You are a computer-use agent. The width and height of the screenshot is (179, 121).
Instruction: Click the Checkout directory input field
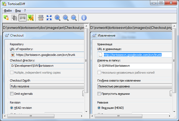tap(47, 66)
